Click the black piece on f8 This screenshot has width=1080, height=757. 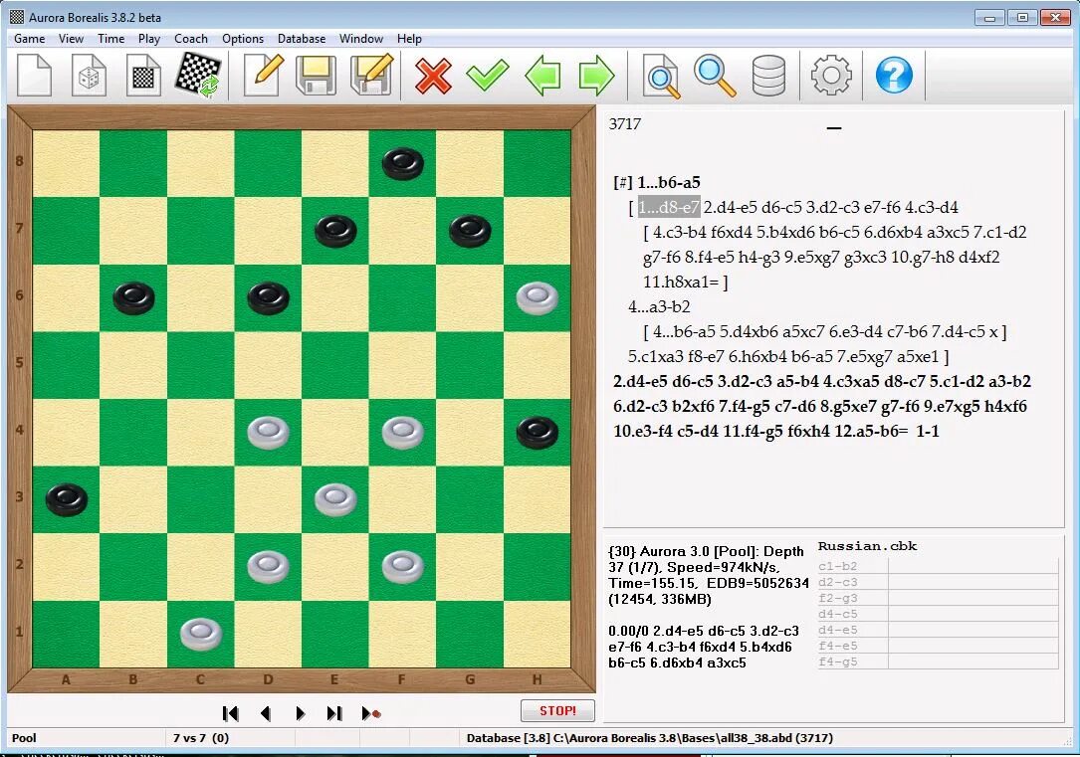[403, 164]
